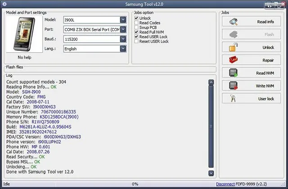Click the Flash button with disabled label
288x189 pixels.
point(251,34)
